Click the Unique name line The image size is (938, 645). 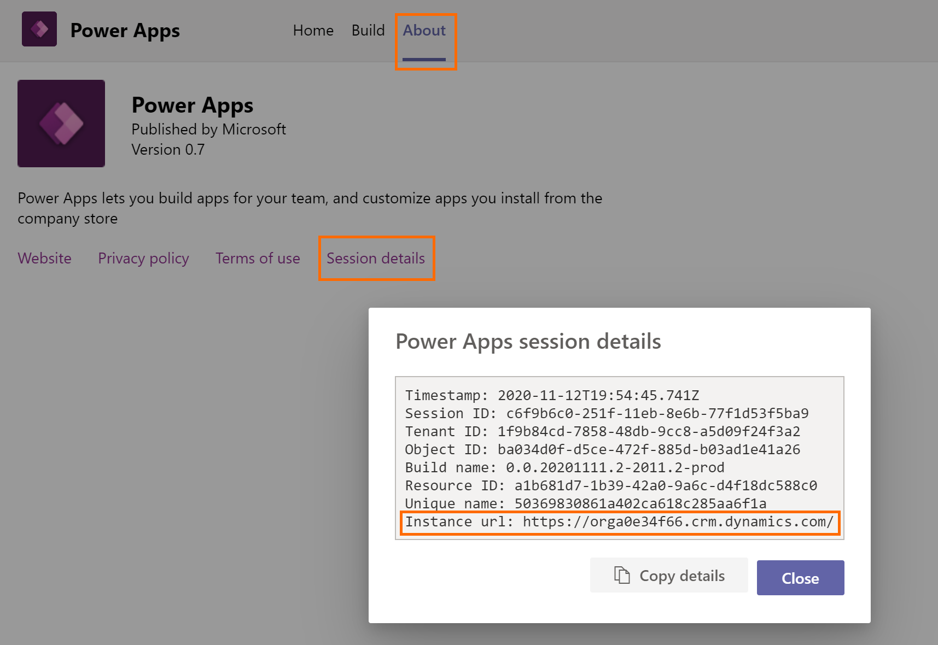(586, 503)
